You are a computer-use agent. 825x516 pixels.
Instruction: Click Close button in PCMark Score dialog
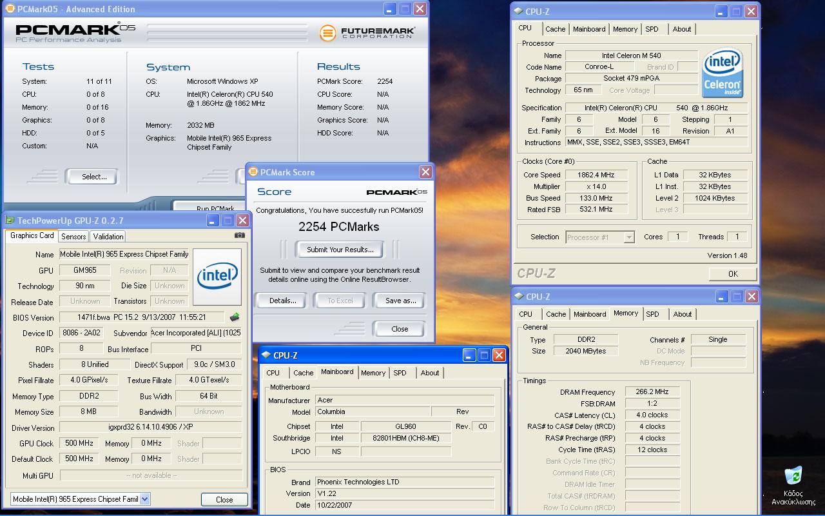400,329
